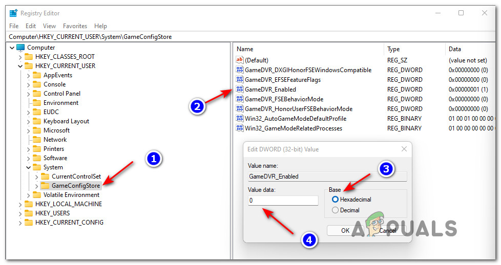Collapse the HKEY_CURRENT_USER key

click(x=20, y=67)
